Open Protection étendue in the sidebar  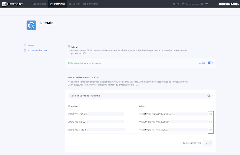(37, 50)
